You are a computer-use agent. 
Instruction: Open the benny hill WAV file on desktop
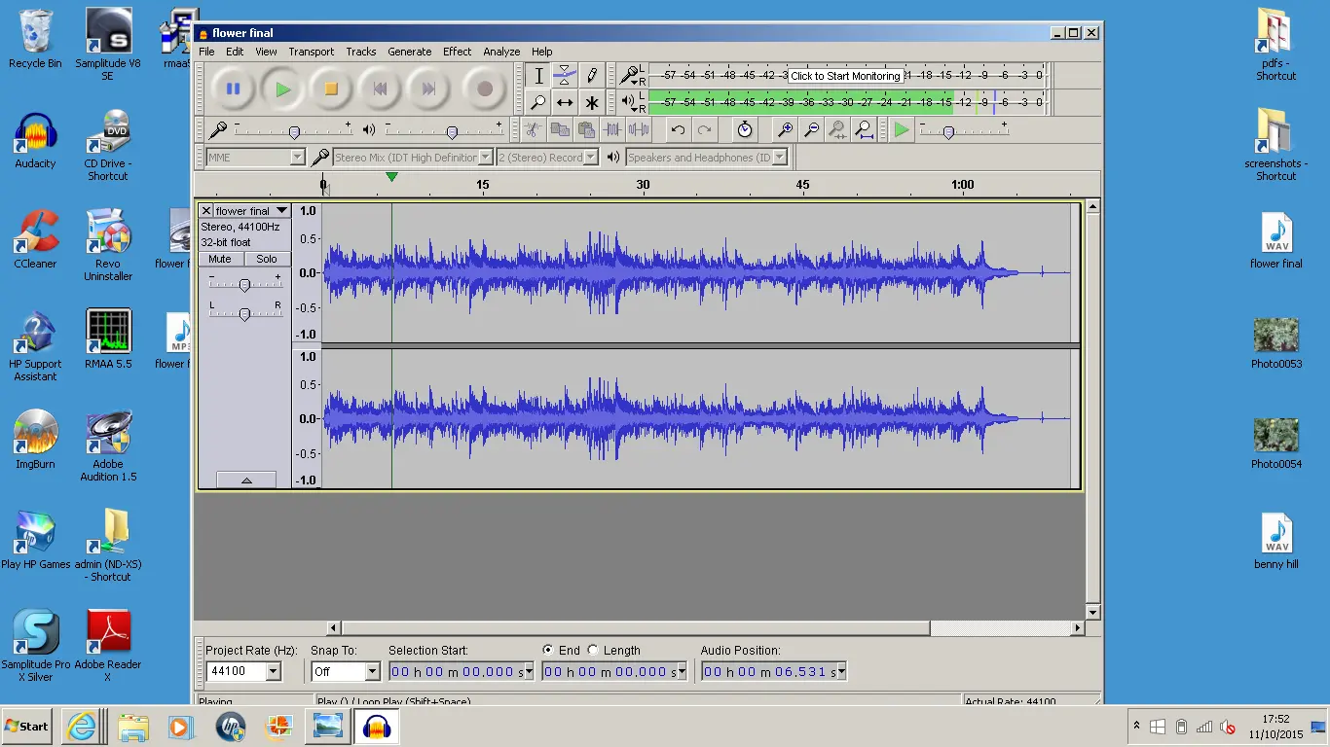point(1275,542)
